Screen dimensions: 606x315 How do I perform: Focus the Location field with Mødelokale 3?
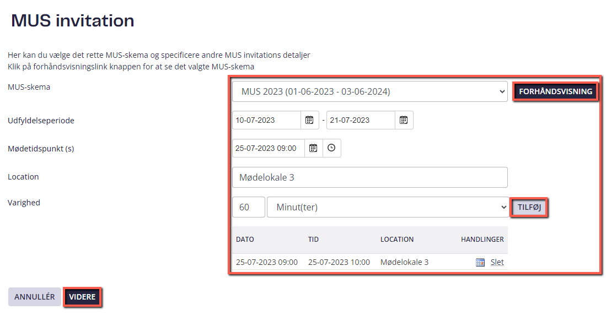pyautogui.click(x=369, y=177)
